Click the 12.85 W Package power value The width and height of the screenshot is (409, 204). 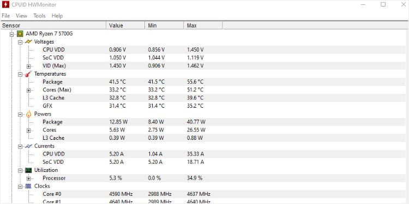[118, 122]
